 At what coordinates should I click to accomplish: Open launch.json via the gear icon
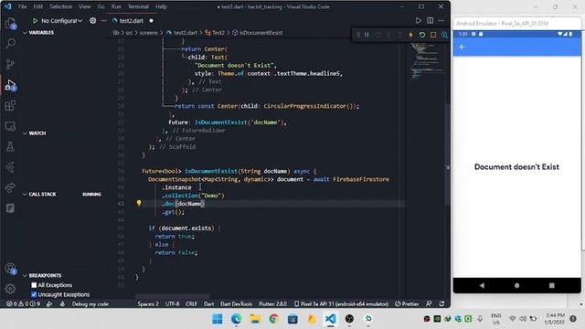pos(92,21)
